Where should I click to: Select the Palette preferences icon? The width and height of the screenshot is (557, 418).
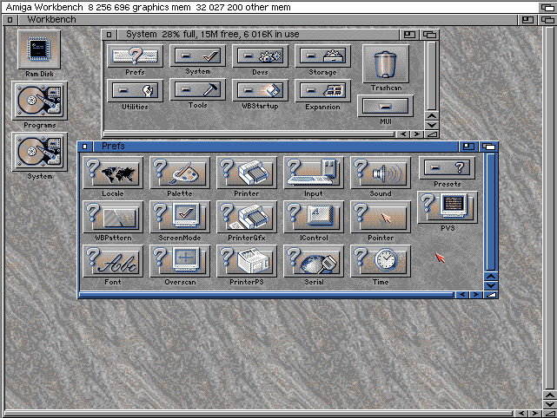click(179, 173)
